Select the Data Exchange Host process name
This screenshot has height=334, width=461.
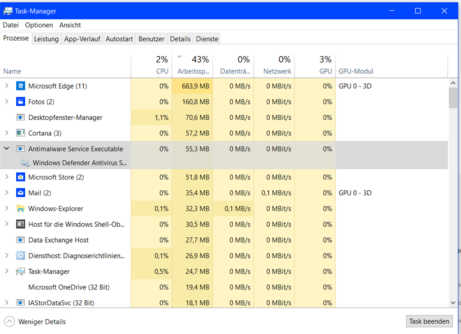[58, 240]
